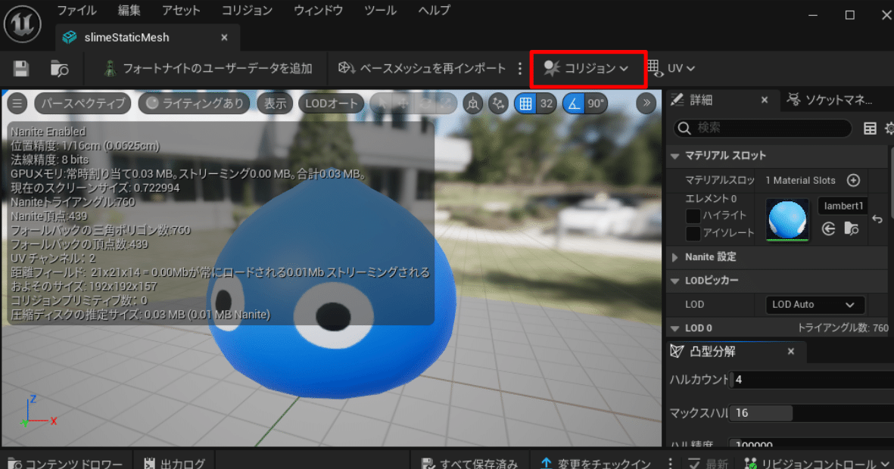Reset material slot to default arrow

(877, 219)
